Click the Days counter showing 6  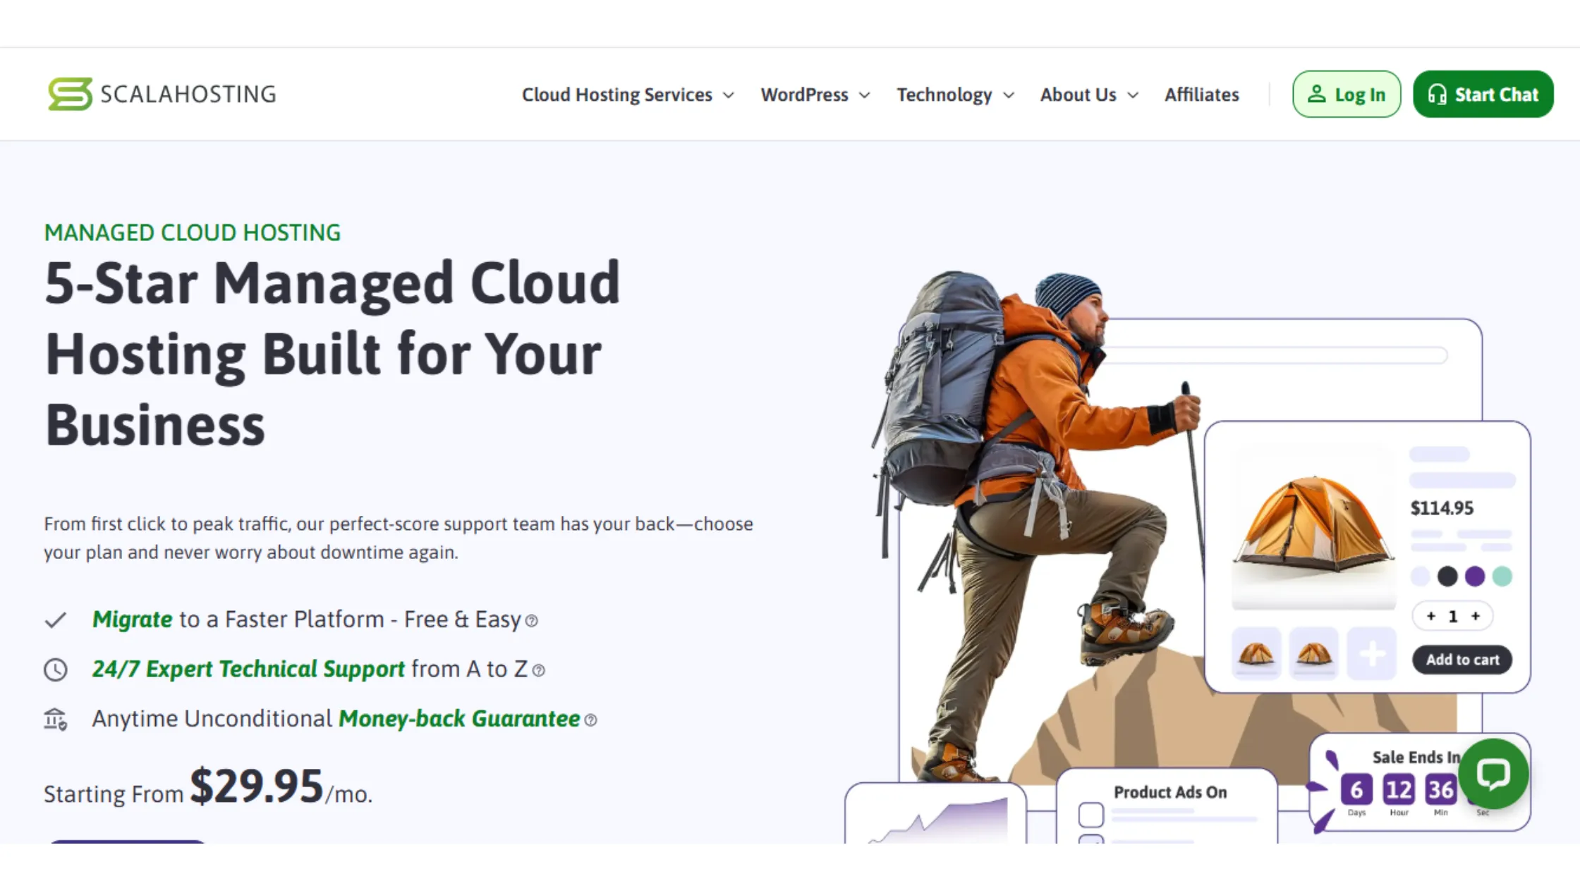click(1356, 790)
